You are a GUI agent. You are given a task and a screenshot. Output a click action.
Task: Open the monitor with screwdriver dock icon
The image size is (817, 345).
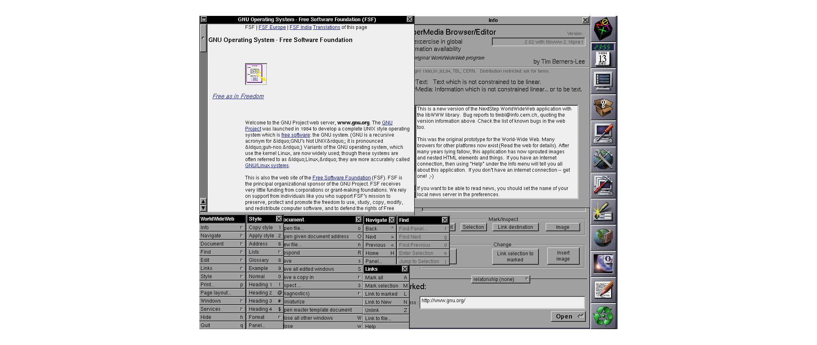pos(603,133)
